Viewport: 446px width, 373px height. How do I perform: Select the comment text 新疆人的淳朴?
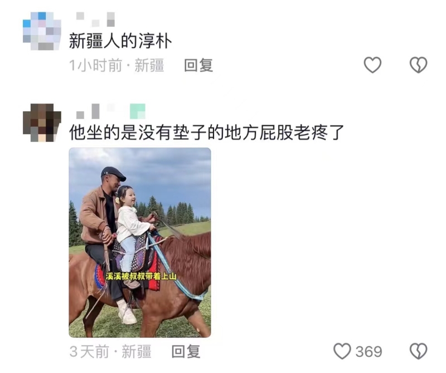click(120, 41)
